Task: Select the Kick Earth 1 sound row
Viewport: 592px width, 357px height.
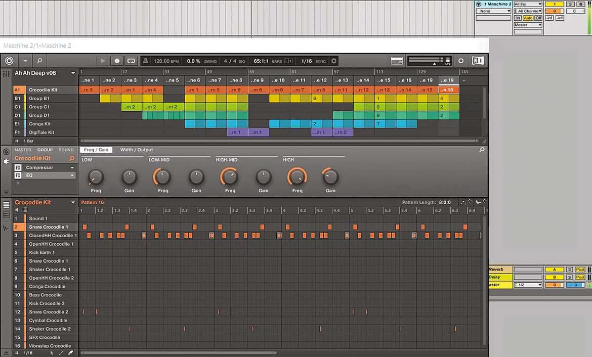Action: [46, 252]
